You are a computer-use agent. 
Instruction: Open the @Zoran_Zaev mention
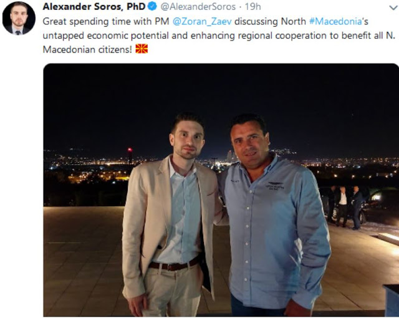pos(202,22)
